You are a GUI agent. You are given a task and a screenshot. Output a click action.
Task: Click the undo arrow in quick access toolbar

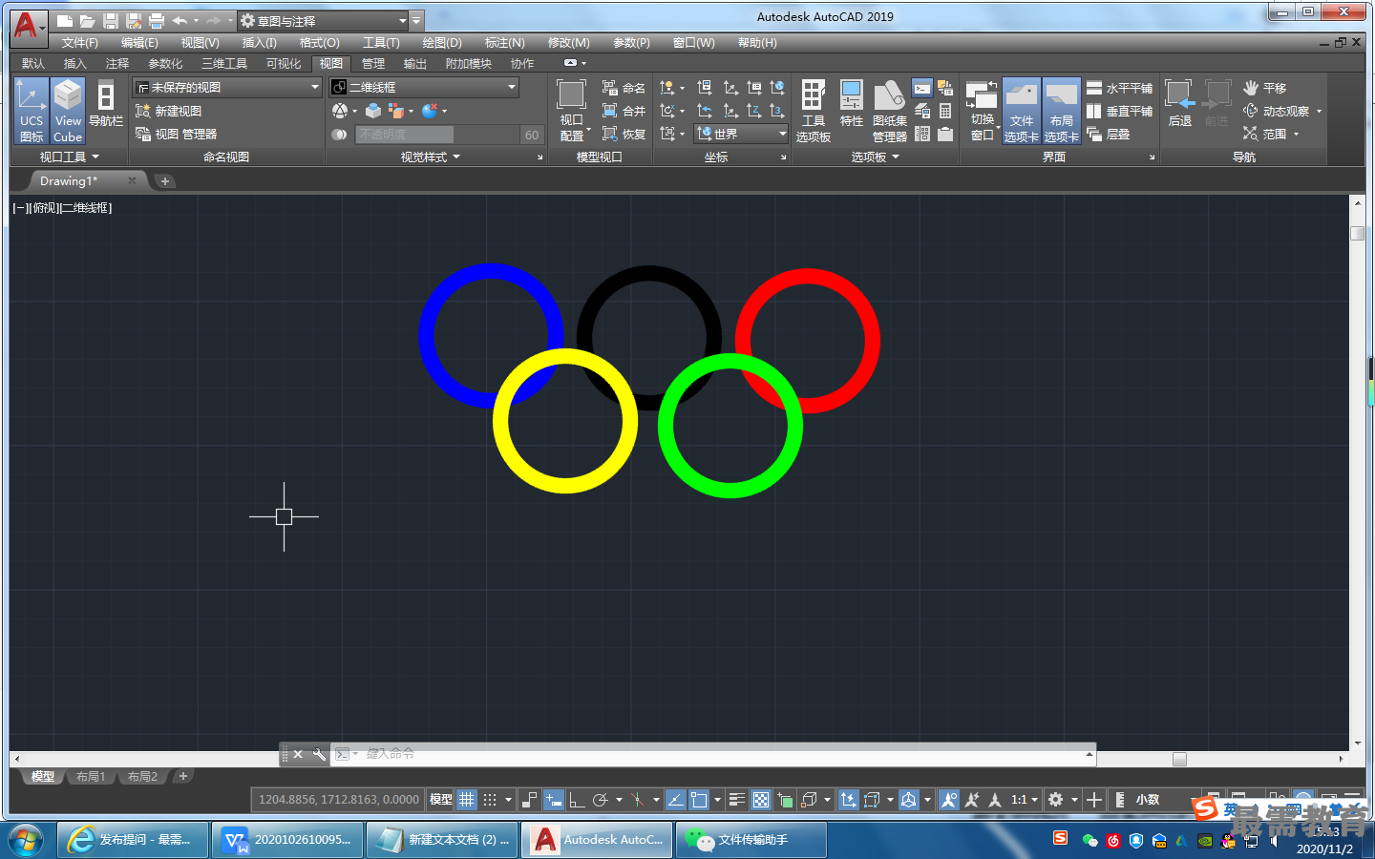pyautogui.click(x=180, y=20)
